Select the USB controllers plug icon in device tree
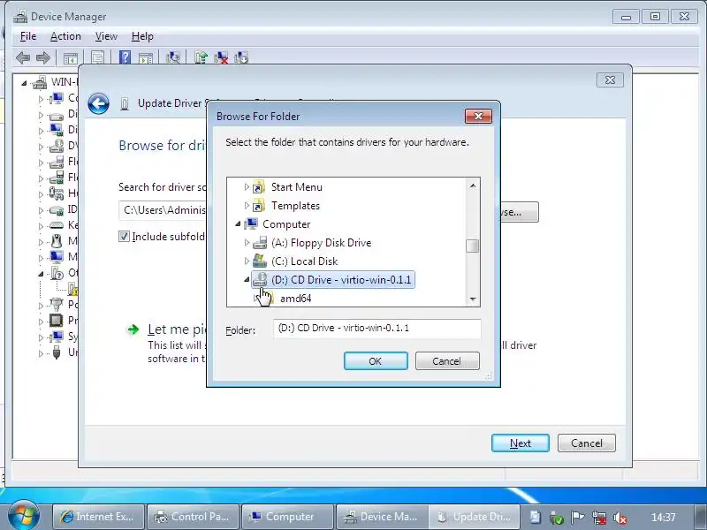Image resolution: width=707 pixels, height=530 pixels. (57, 352)
